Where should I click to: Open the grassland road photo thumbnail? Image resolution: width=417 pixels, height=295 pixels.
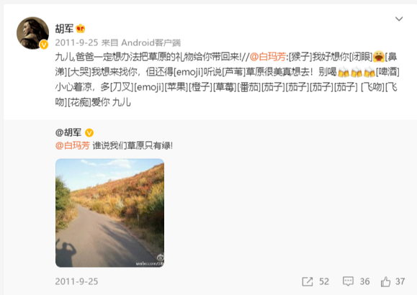[x=109, y=213]
